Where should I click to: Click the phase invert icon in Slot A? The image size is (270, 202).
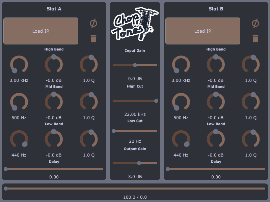[x=93, y=23]
